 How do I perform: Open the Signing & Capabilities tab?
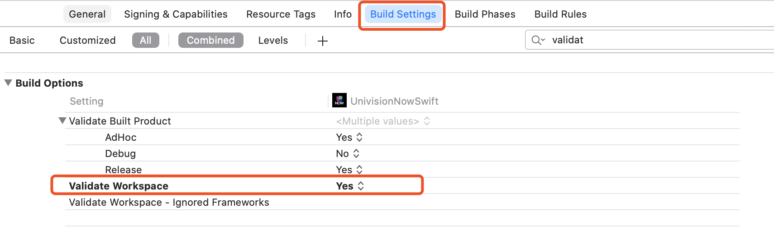pyautogui.click(x=176, y=14)
